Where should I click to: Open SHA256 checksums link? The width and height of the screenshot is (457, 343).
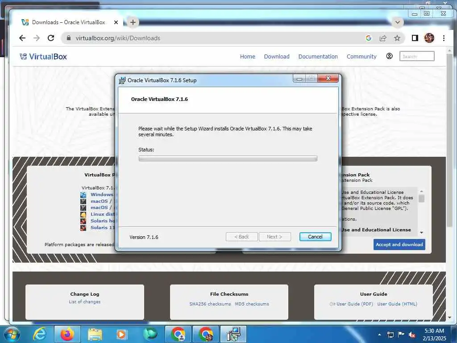point(210,304)
